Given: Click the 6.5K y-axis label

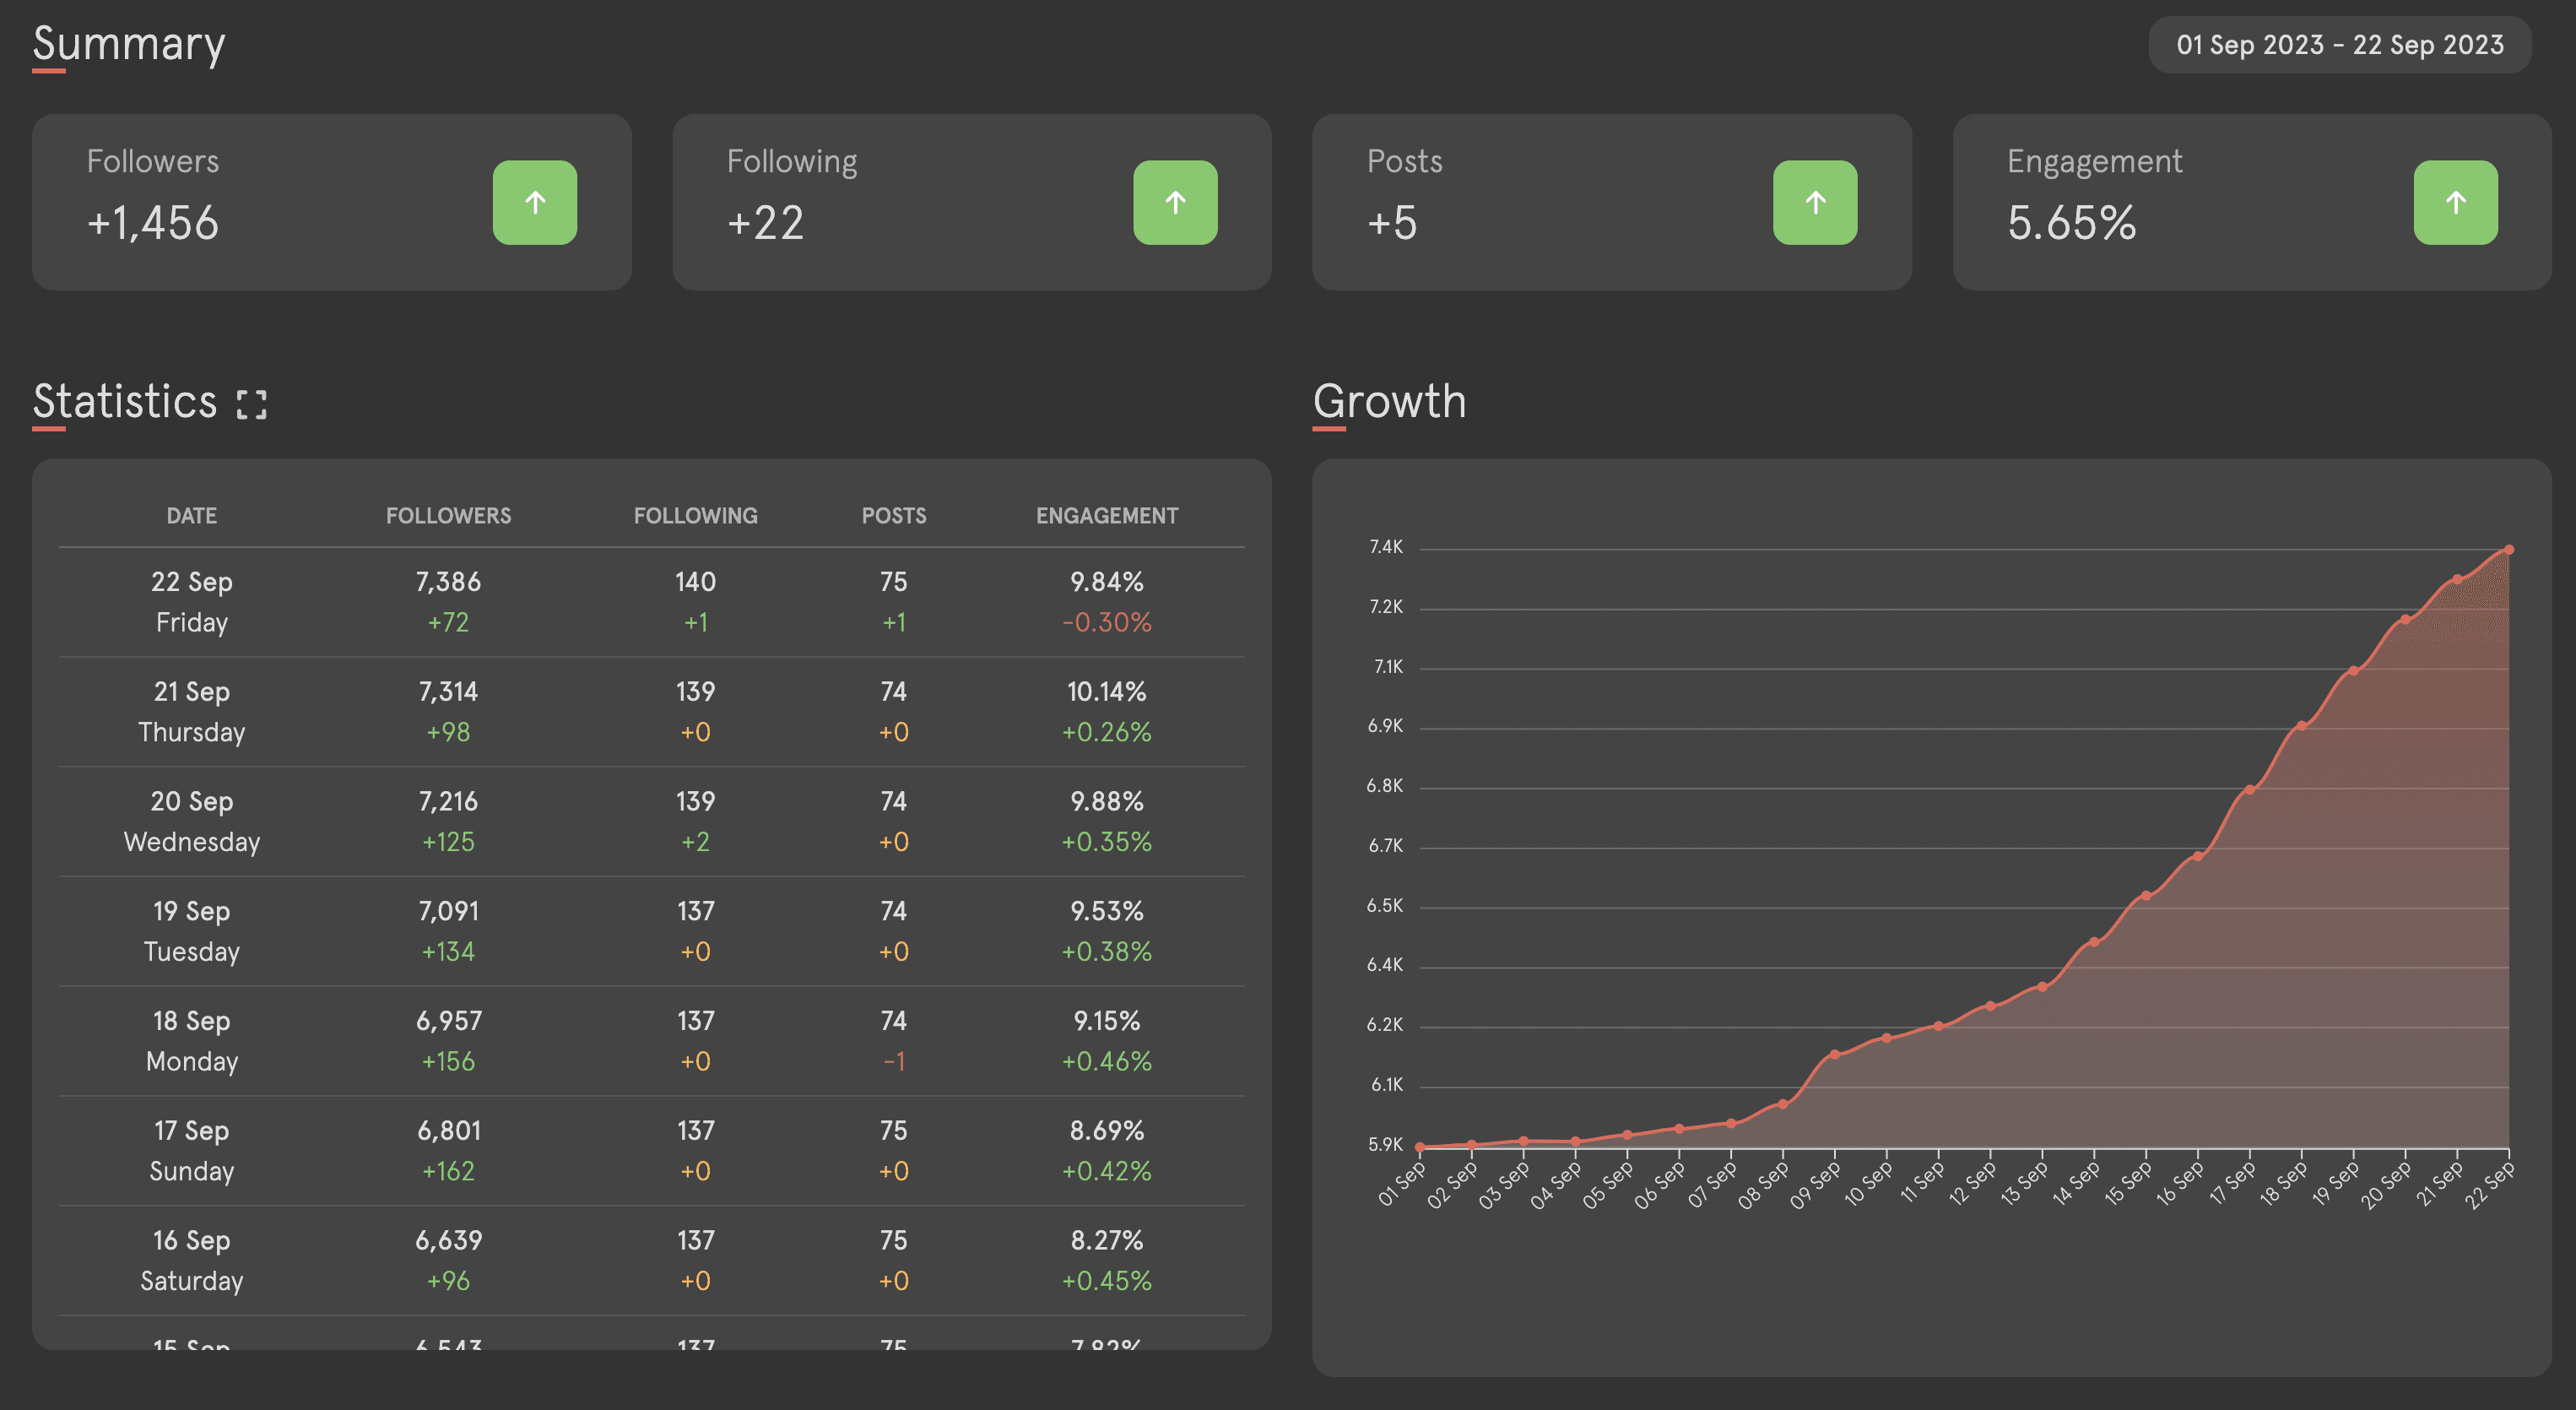Looking at the screenshot, I should (x=1385, y=906).
